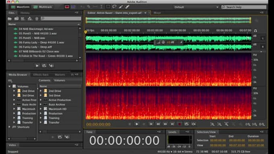274x154 pixels.
Task: Click the red Record button
Action: point(179,124)
